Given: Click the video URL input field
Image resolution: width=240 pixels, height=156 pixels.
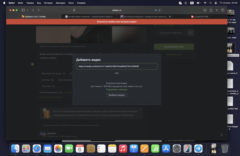Looking at the screenshot, I should pyautogui.click(x=117, y=67).
